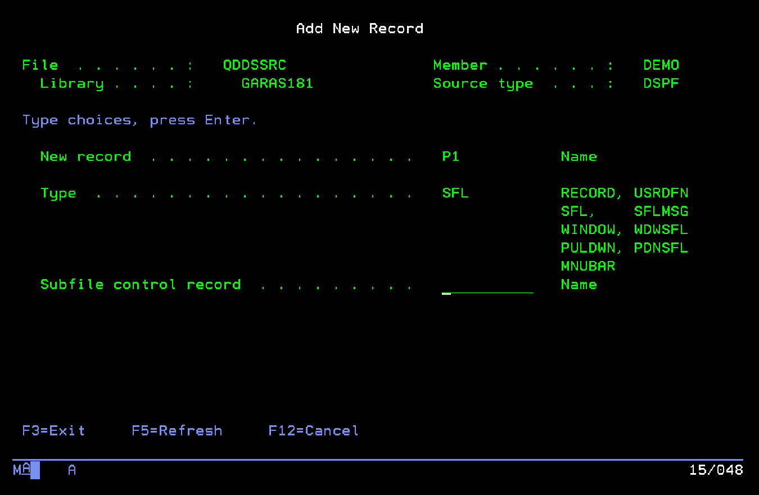
Task: Select the USRDFN type option text
Action: (x=661, y=193)
